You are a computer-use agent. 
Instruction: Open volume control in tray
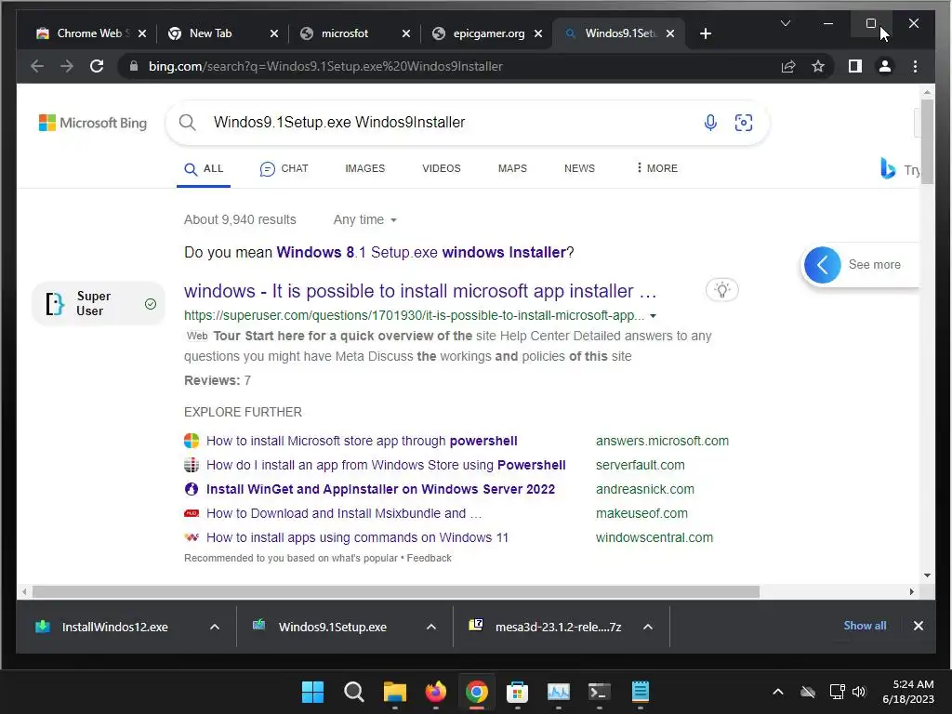[858, 692]
